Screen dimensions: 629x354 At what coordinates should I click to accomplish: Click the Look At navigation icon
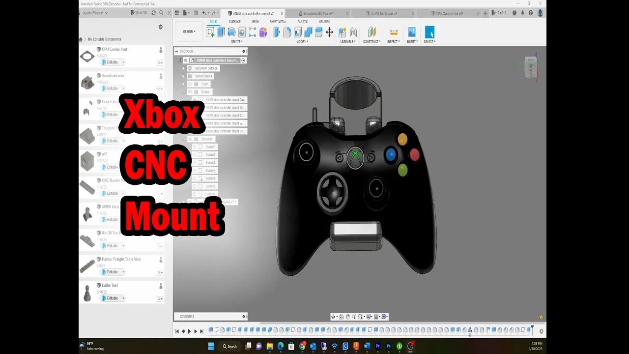coord(341,317)
